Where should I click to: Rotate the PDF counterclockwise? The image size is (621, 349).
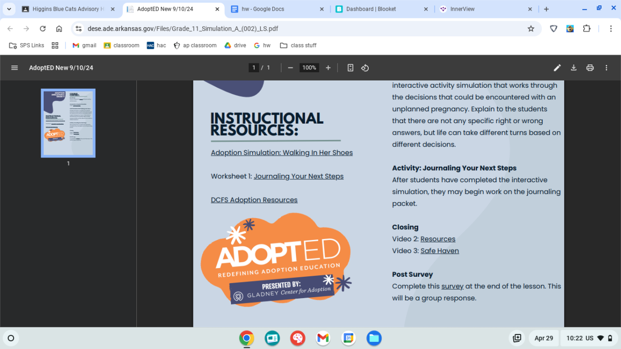[365, 68]
